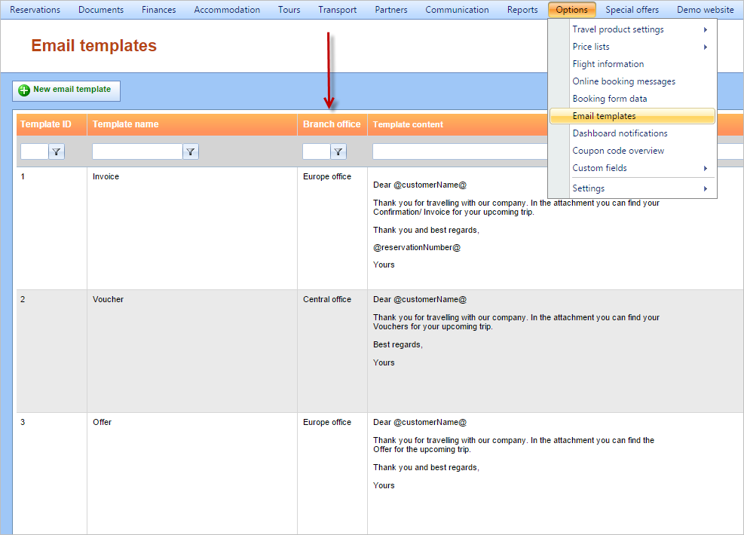This screenshot has height=535, width=744.
Task: Focus the Template name filter input
Action: (x=138, y=151)
